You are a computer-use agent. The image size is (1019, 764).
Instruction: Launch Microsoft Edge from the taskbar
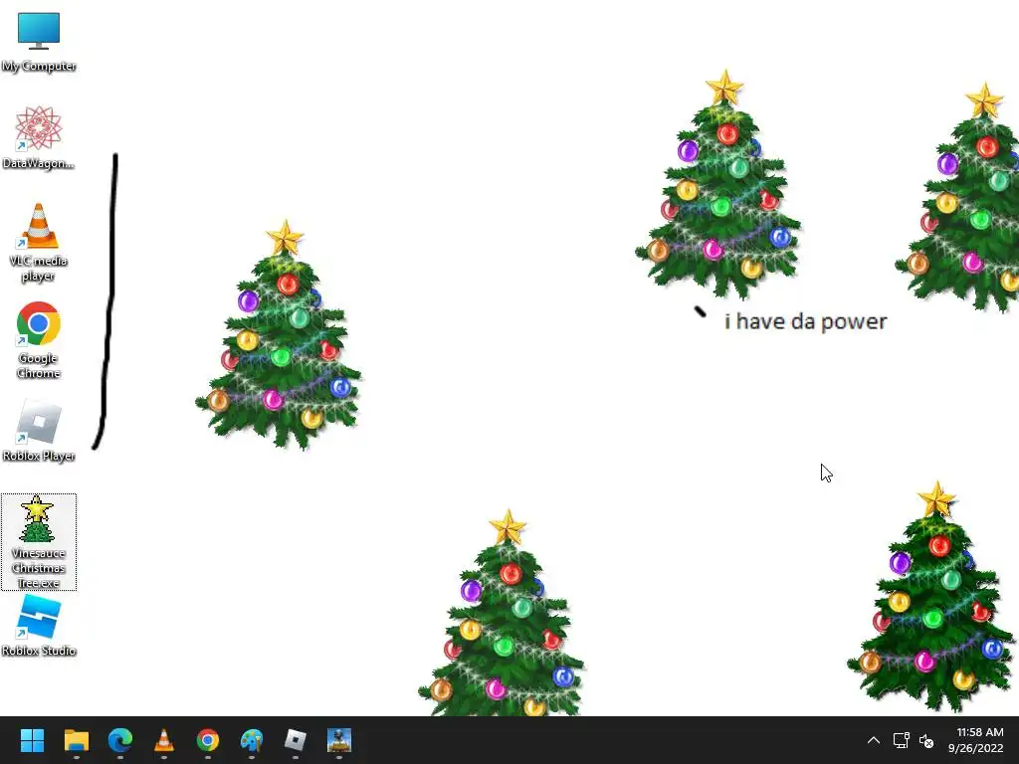[x=120, y=740]
